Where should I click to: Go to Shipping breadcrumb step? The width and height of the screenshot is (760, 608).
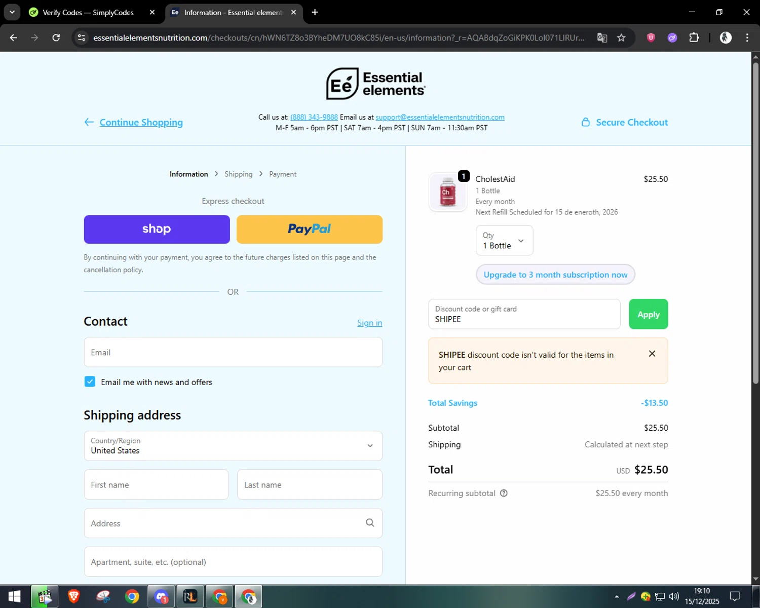pos(238,174)
